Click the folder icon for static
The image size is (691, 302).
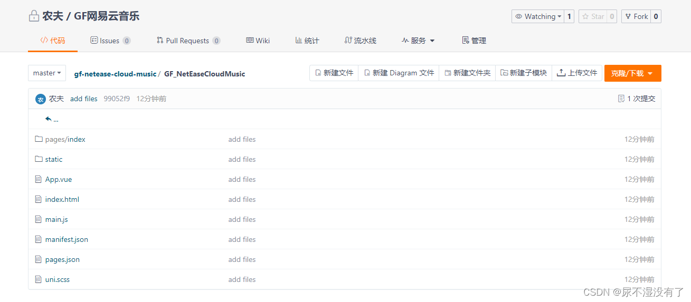tap(39, 159)
